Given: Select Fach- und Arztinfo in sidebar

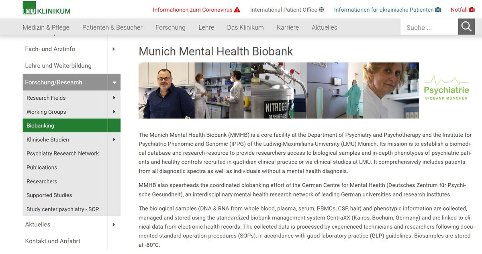Looking at the screenshot, I should (x=50, y=49).
